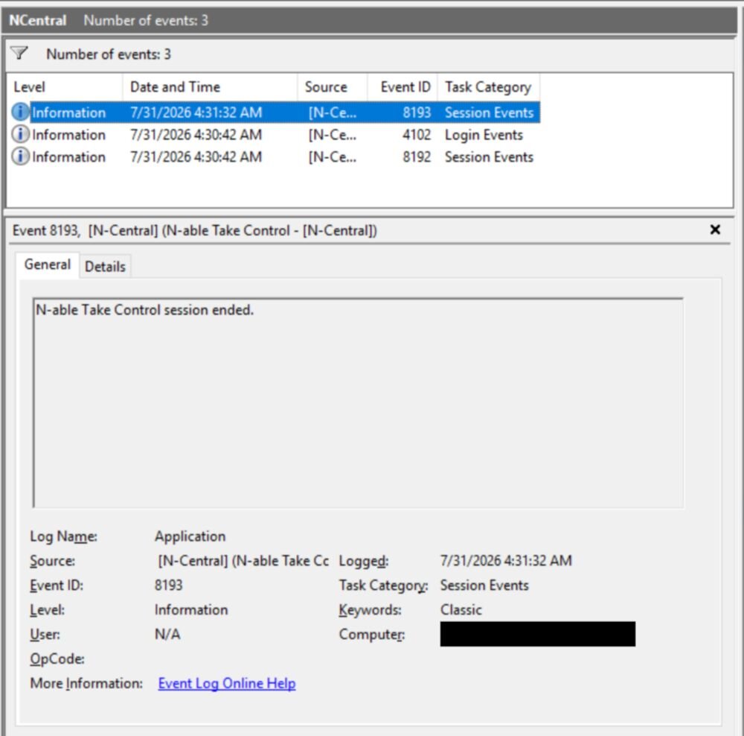
Task: Click the info icon of event 8192
Action: 20,156
